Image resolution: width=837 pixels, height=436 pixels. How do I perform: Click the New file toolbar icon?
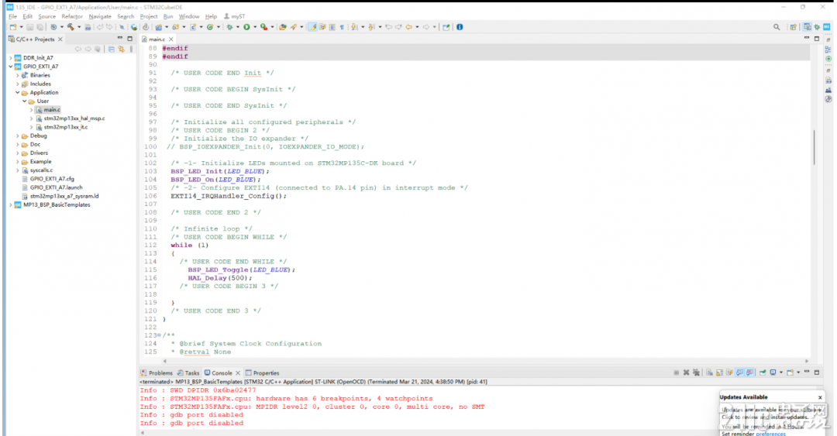[x=13, y=26]
